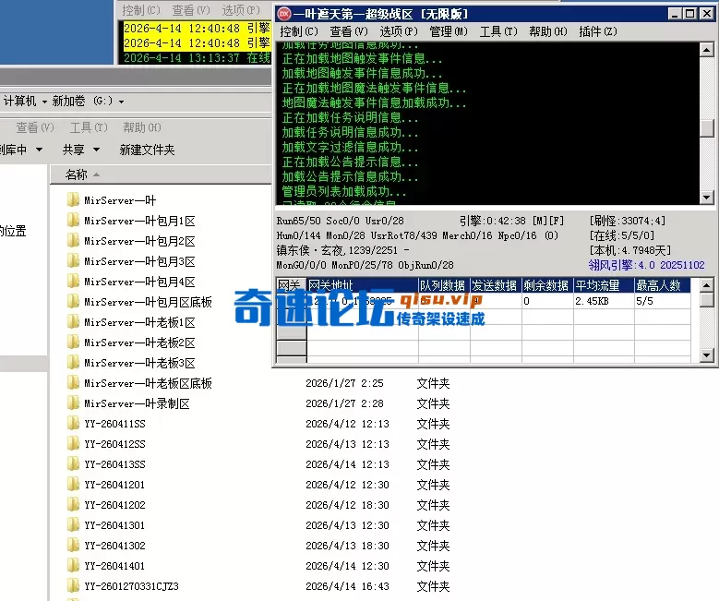Image resolution: width=719 pixels, height=601 pixels.
Task: Click 文件夹 type of YY-26041401 row
Action: (433, 566)
